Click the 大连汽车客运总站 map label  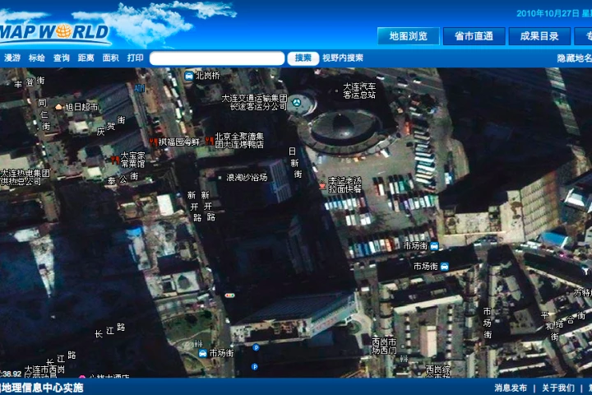[x=359, y=91]
